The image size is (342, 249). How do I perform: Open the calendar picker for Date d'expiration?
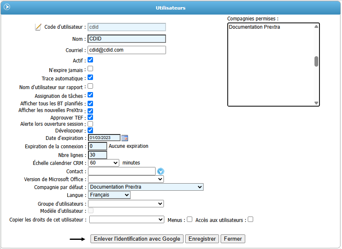coord(125,138)
